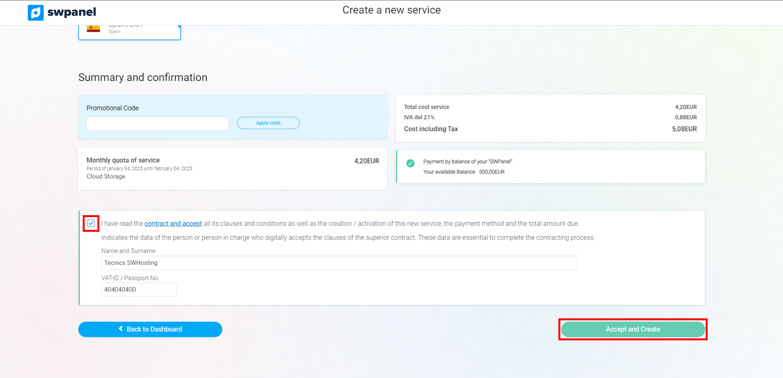Click the 5,08EUR cost including tax amount
The height and width of the screenshot is (378, 783).
684,129
